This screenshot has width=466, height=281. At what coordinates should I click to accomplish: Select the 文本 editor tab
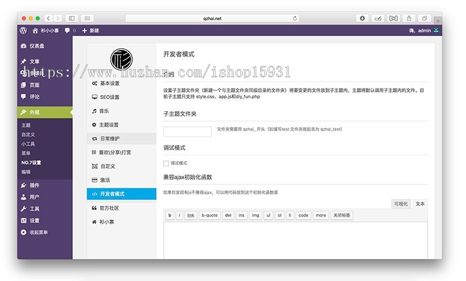[420, 204]
